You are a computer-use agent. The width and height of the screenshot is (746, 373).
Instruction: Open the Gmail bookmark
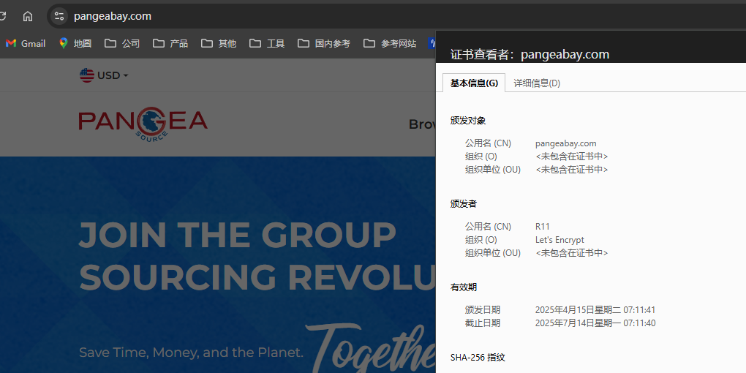click(26, 43)
